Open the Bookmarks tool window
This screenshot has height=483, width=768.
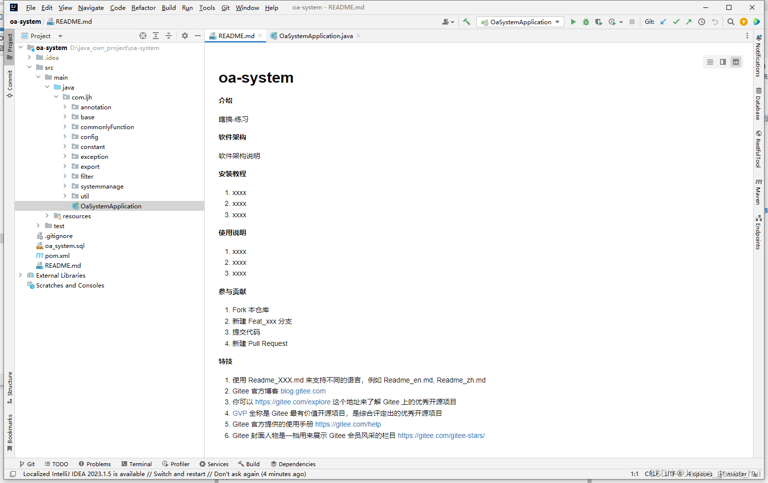[x=10, y=433]
